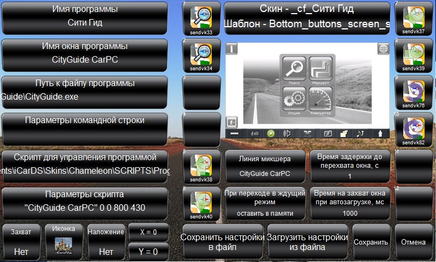The image size is (436, 262).
Task: Click Отмена button
Action: click(414, 242)
